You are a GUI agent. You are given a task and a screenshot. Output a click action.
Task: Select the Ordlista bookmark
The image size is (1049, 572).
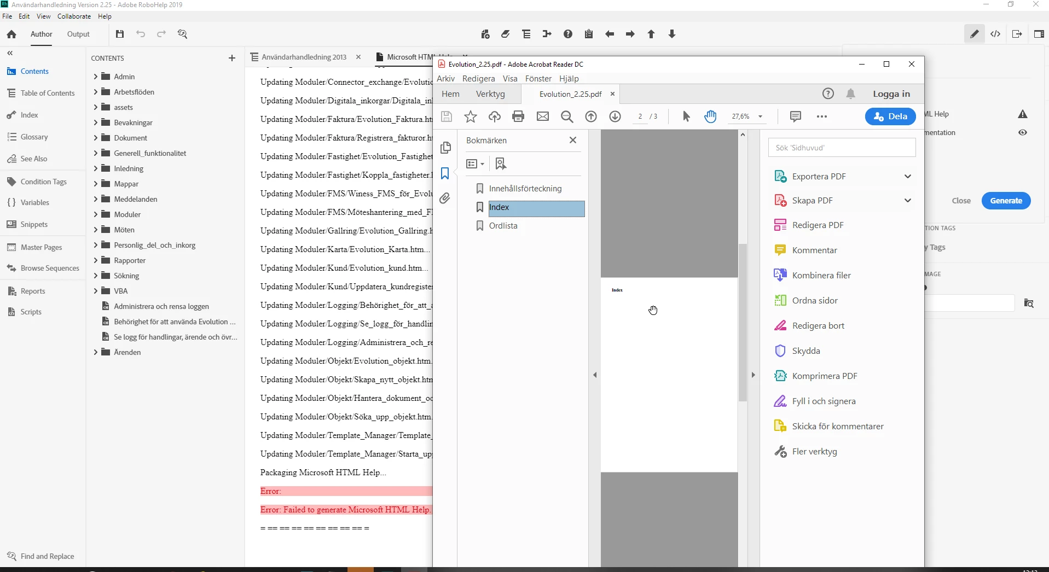[x=503, y=226]
